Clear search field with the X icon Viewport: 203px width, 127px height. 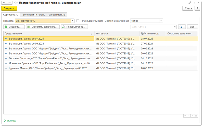(x=175, y=27)
